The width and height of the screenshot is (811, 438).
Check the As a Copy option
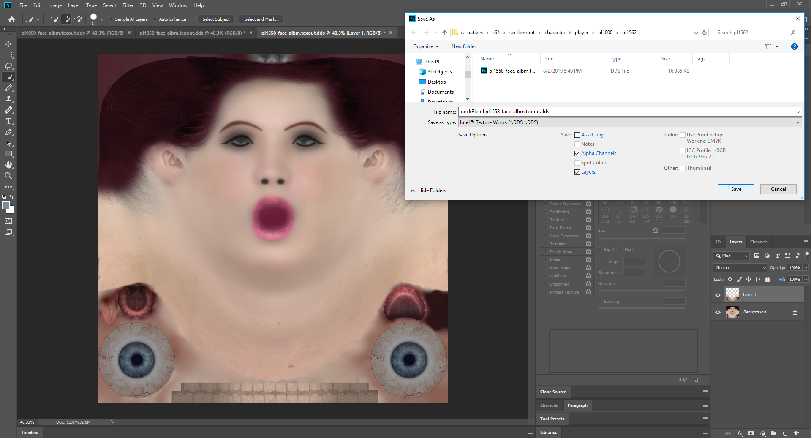tap(577, 135)
